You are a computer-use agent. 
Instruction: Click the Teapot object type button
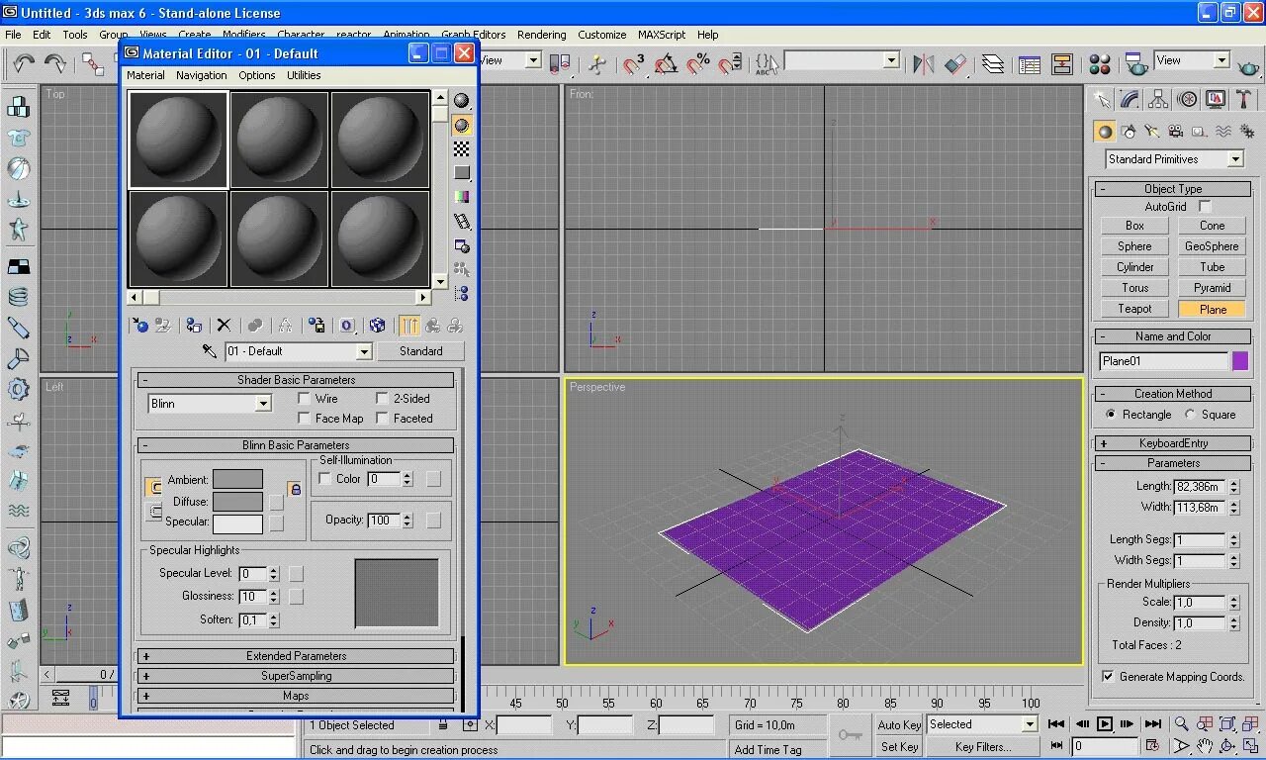(x=1133, y=308)
